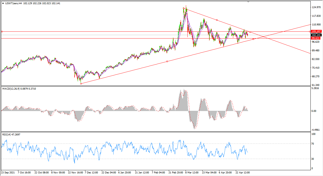Click the black 102.141 current price label
Image resolution: width=323 pixels, height=176 pixels.
point(316,35)
